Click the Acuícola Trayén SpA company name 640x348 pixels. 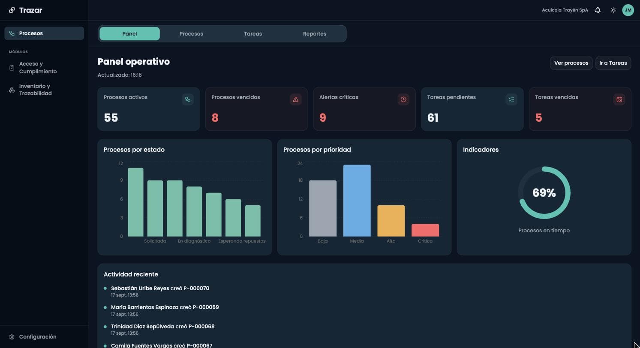click(565, 10)
